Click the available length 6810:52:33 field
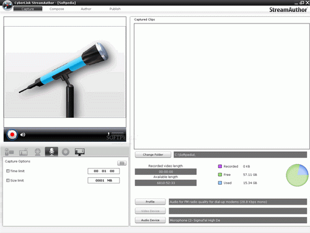Screen dimensions: 310x233 (x=166, y=183)
